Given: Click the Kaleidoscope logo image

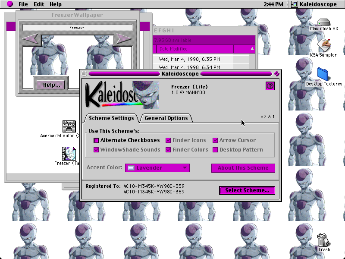Looking at the screenshot, I should point(122,95).
